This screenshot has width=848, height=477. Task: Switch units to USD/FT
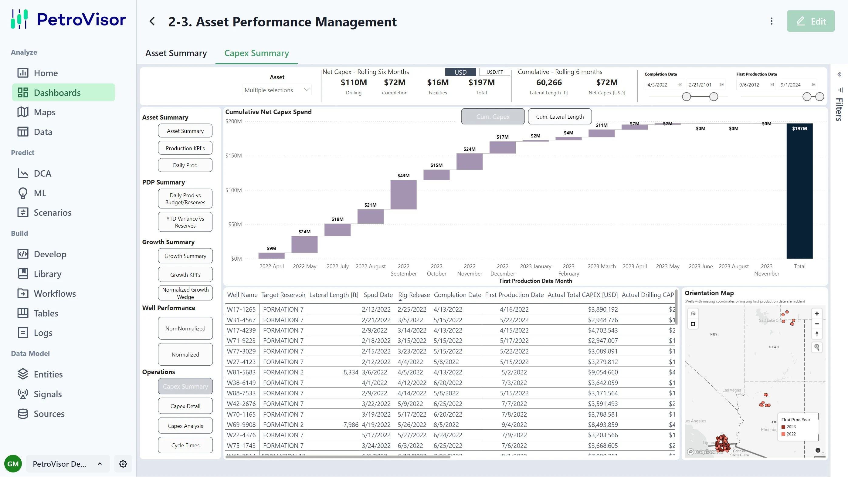tap(494, 72)
